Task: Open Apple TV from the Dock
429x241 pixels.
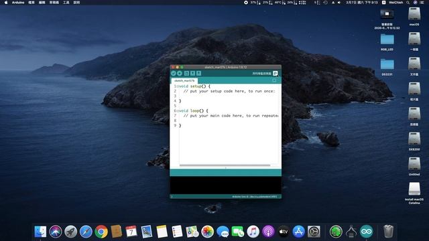Action: coord(284,232)
